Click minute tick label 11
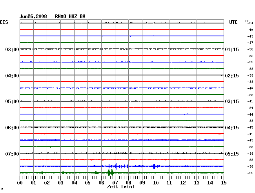 pyautogui.click(x=169, y=182)
